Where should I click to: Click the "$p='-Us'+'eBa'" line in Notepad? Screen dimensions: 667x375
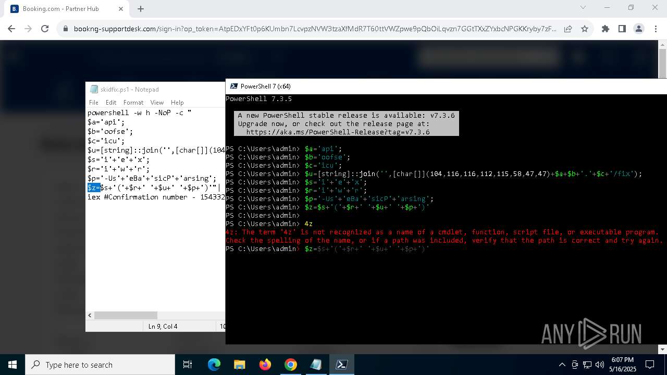[152, 178]
